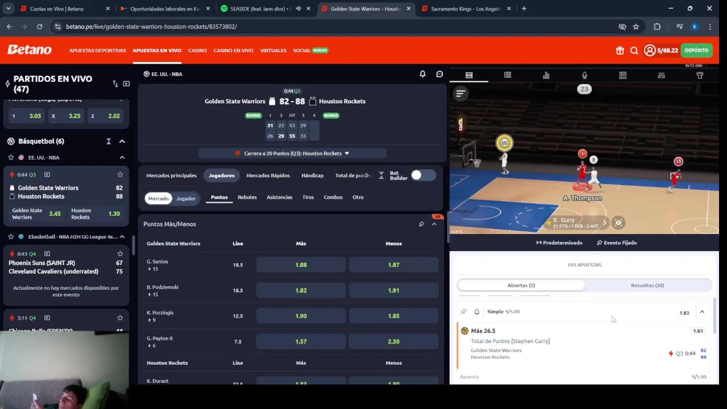Favorite the Phoenix Suns vs Cleveland Cavaliers match
This screenshot has height=409, width=727.
coord(120,254)
